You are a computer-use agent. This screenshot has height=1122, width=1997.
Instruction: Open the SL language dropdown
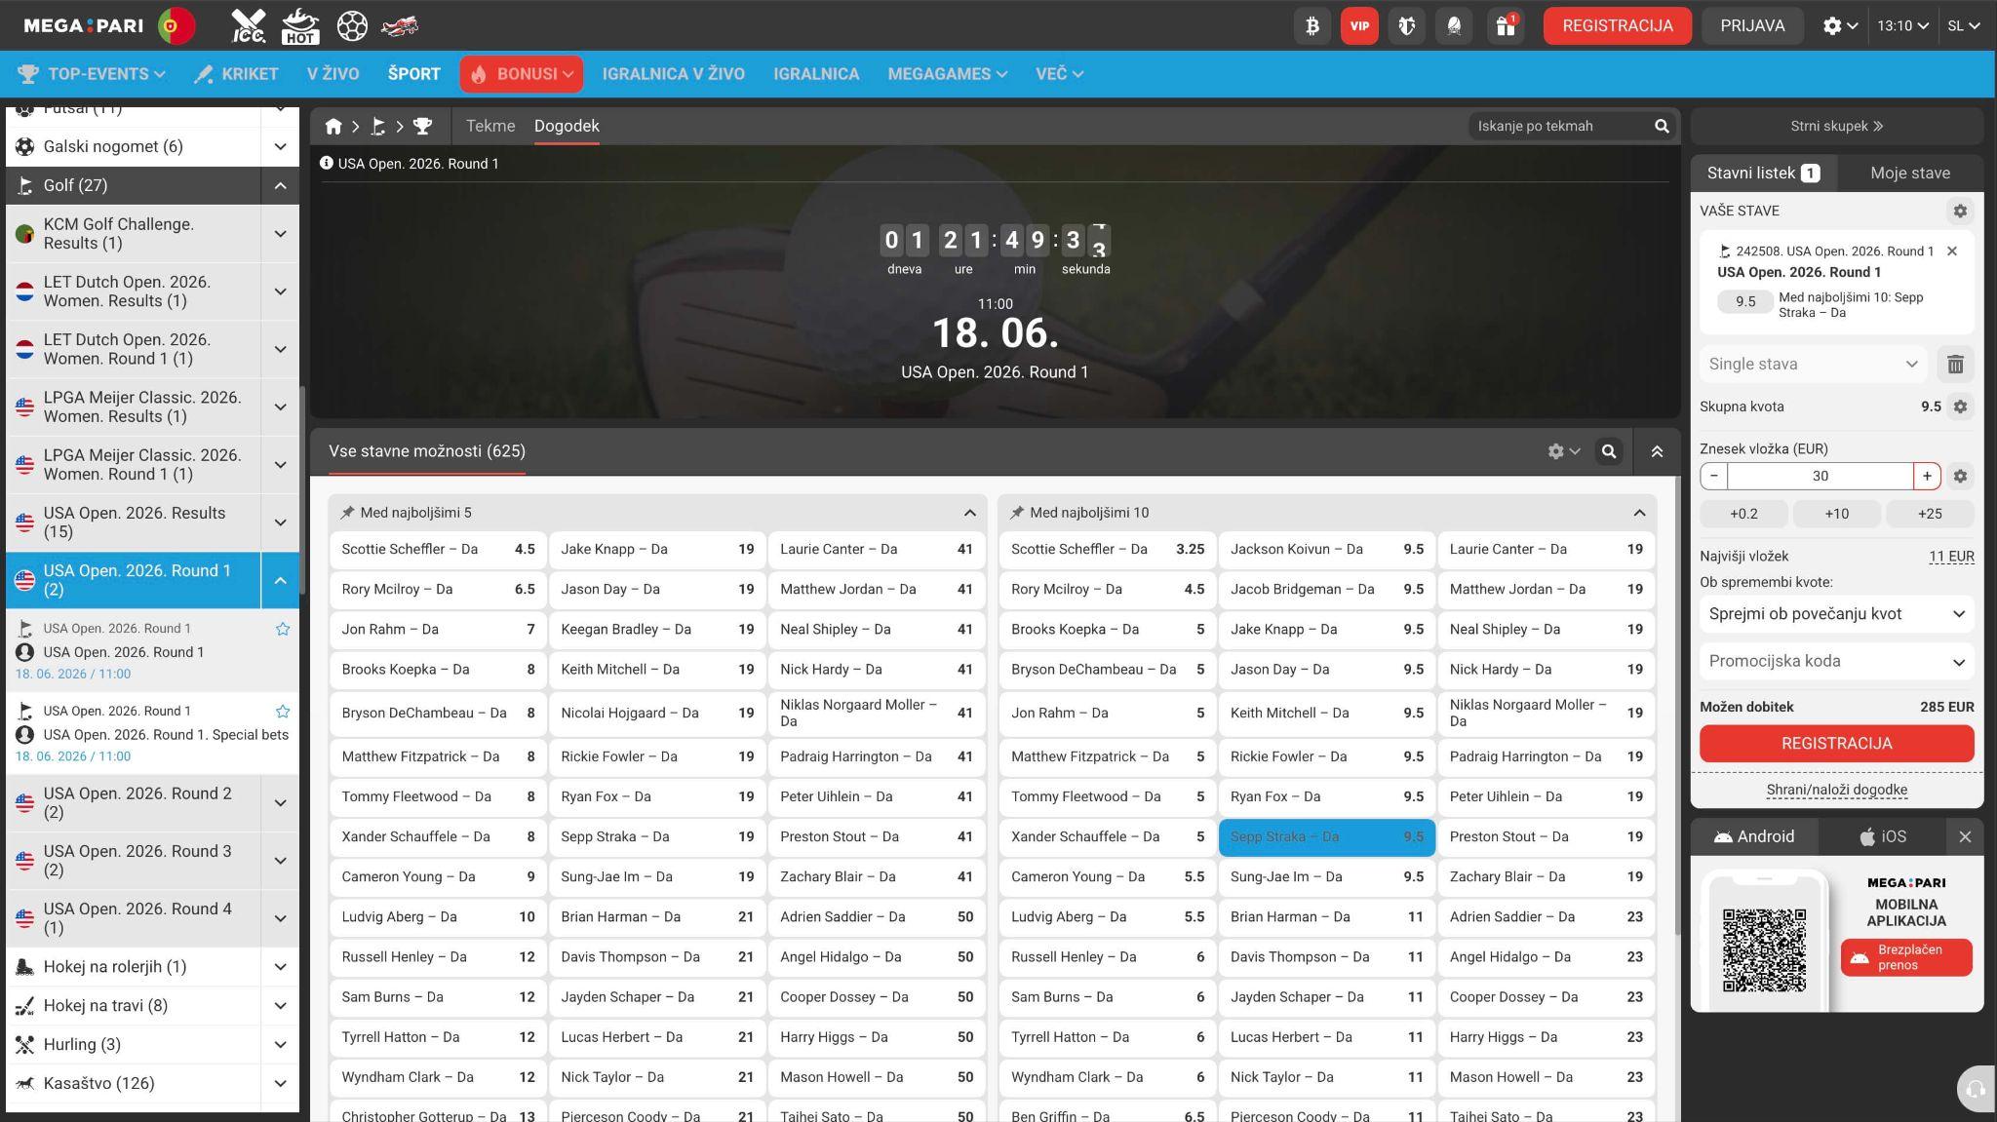coord(1964,25)
